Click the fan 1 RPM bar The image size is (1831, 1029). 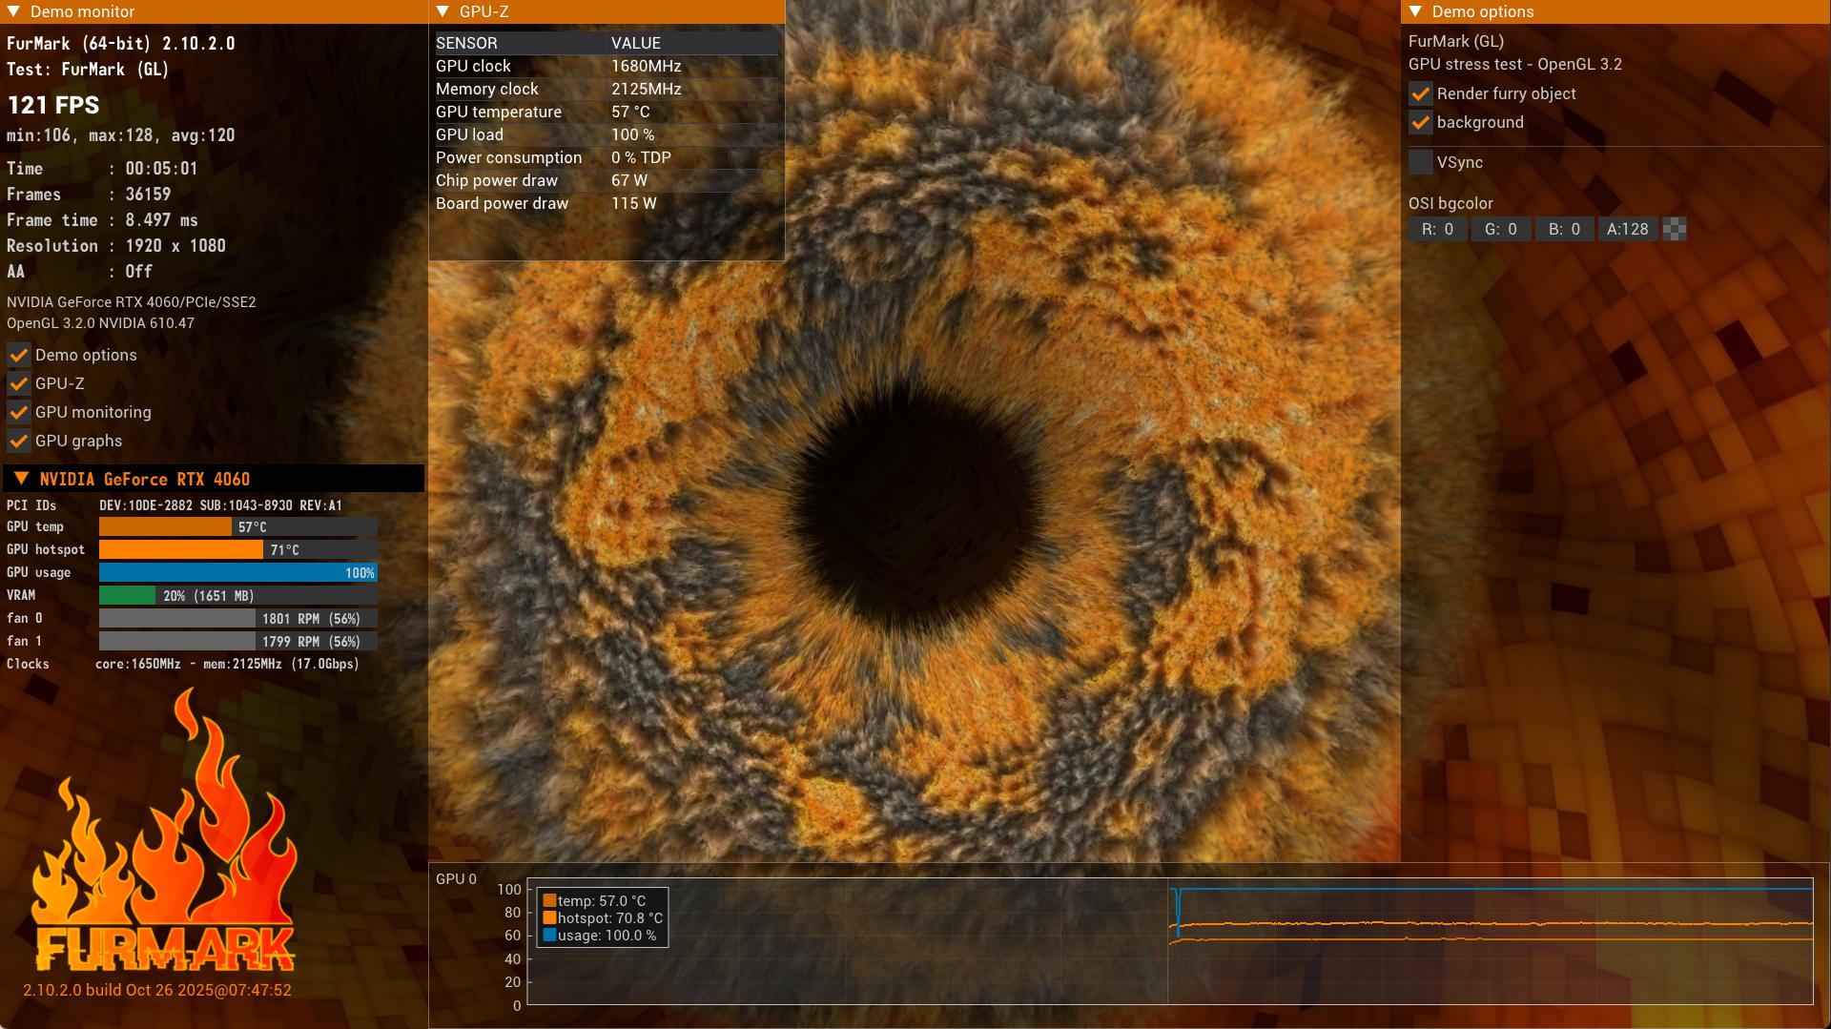[238, 641]
